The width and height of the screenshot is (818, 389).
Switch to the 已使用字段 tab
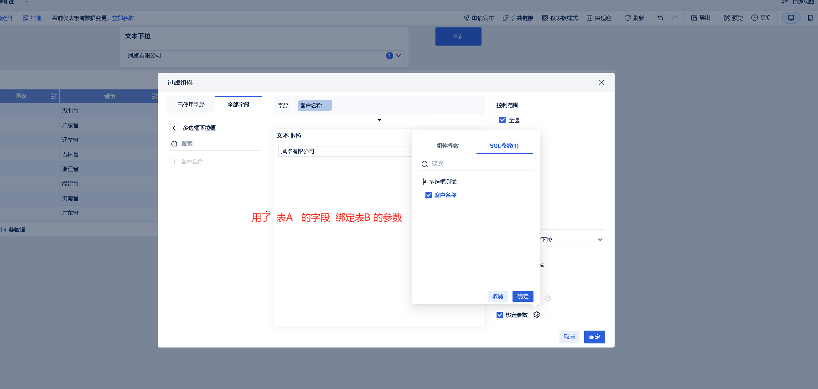(x=191, y=105)
